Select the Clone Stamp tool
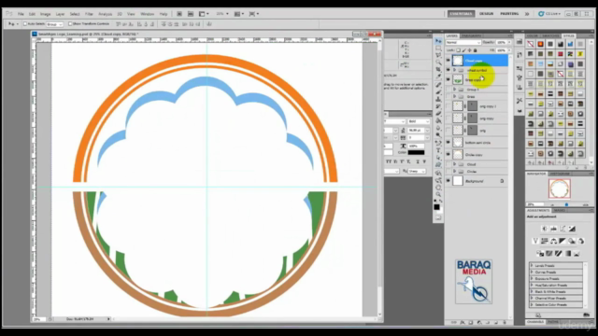Viewport: 598px width, 336px height. point(438,100)
